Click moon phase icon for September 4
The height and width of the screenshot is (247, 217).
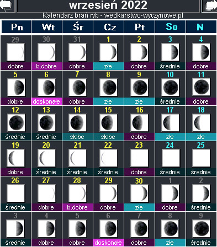click(x=201, y=52)
